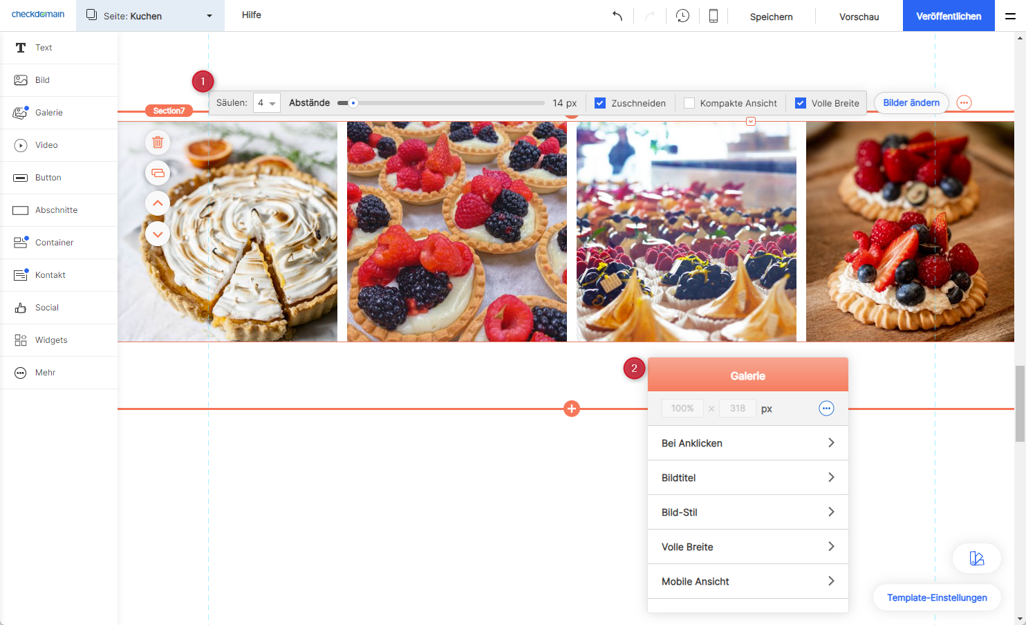This screenshot has height=625, width=1026.
Task: Open the Säulen column count dropdown
Action: pos(266,103)
